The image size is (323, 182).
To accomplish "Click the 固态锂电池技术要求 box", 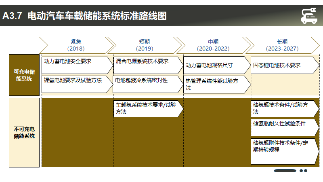I will pos(285,65).
